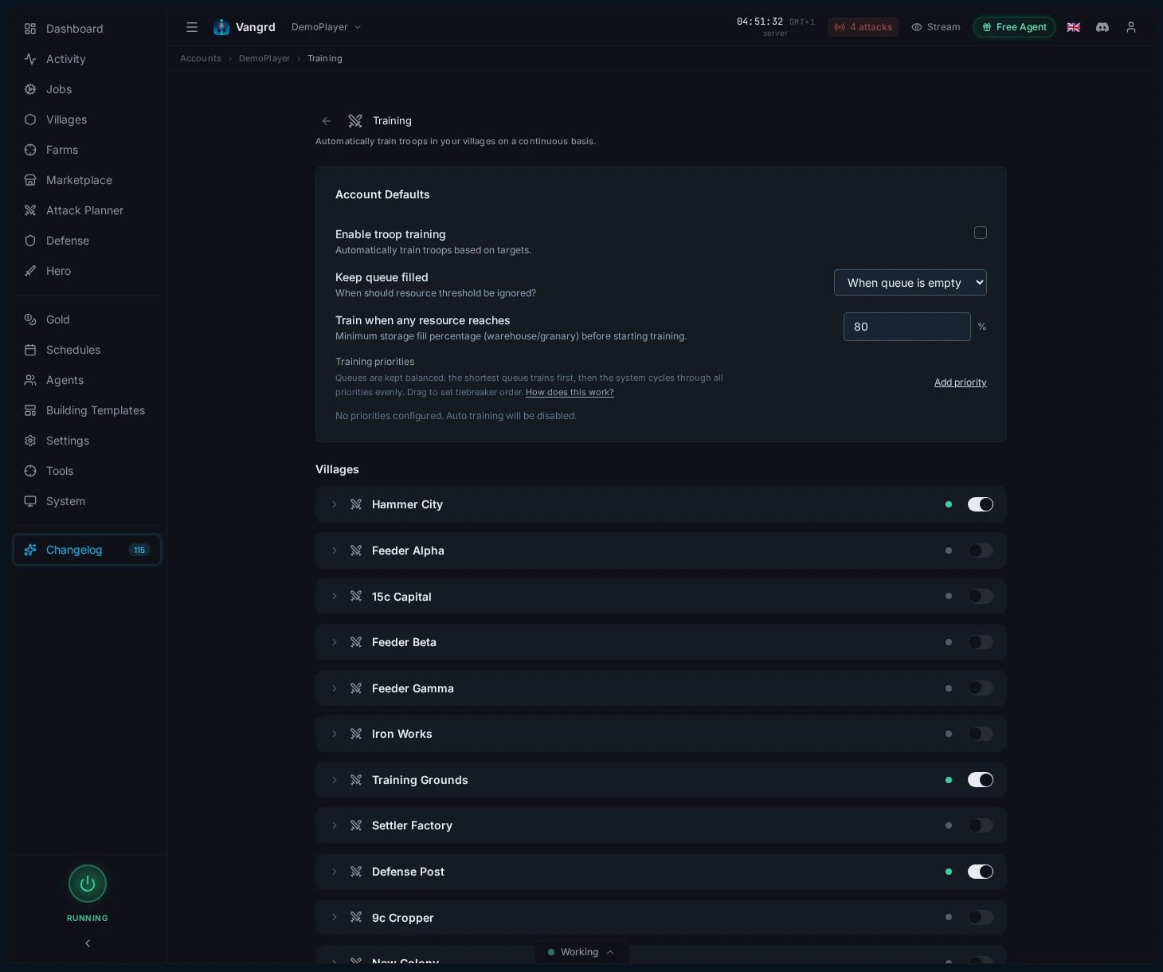The height and width of the screenshot is (972, 1163).
Task: Open the Gold page icon
Action: [x=30, y=319]
